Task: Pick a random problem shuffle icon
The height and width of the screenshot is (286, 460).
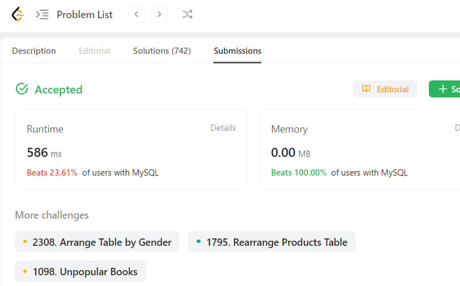Action: pos(187,14)
